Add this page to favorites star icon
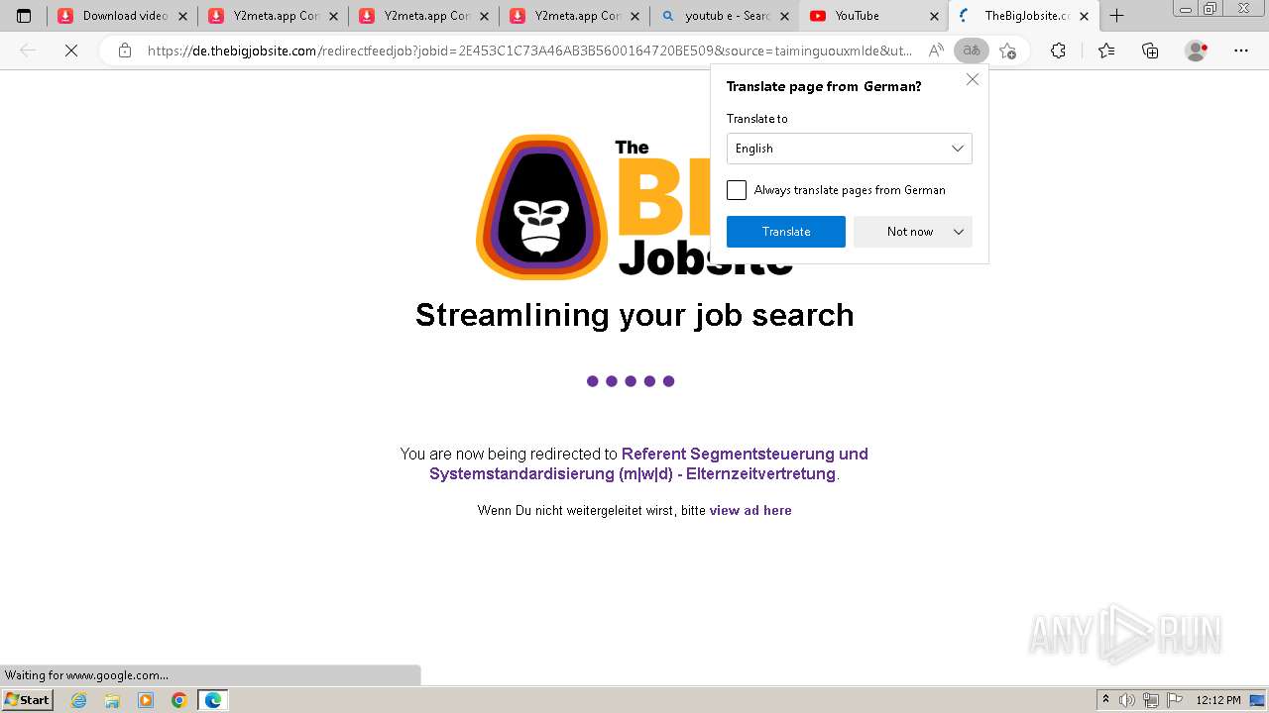The width and height of the screenshot is (1269, 713). pyautogui.click(x=1007, y=51)
